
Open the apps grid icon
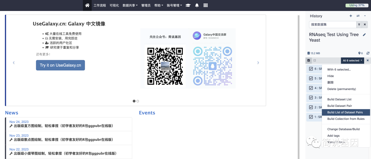pyautogui.click(x=206, y=5)
